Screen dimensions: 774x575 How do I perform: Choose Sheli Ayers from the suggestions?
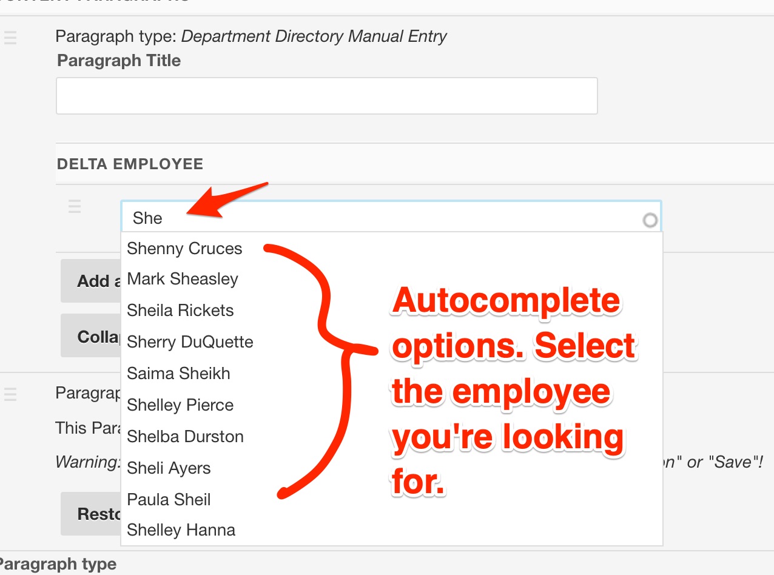pyautogui.click(x=169, y=468)
